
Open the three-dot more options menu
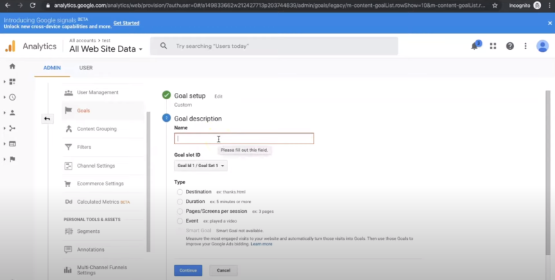pyautogui.click(x=526, y=46)
